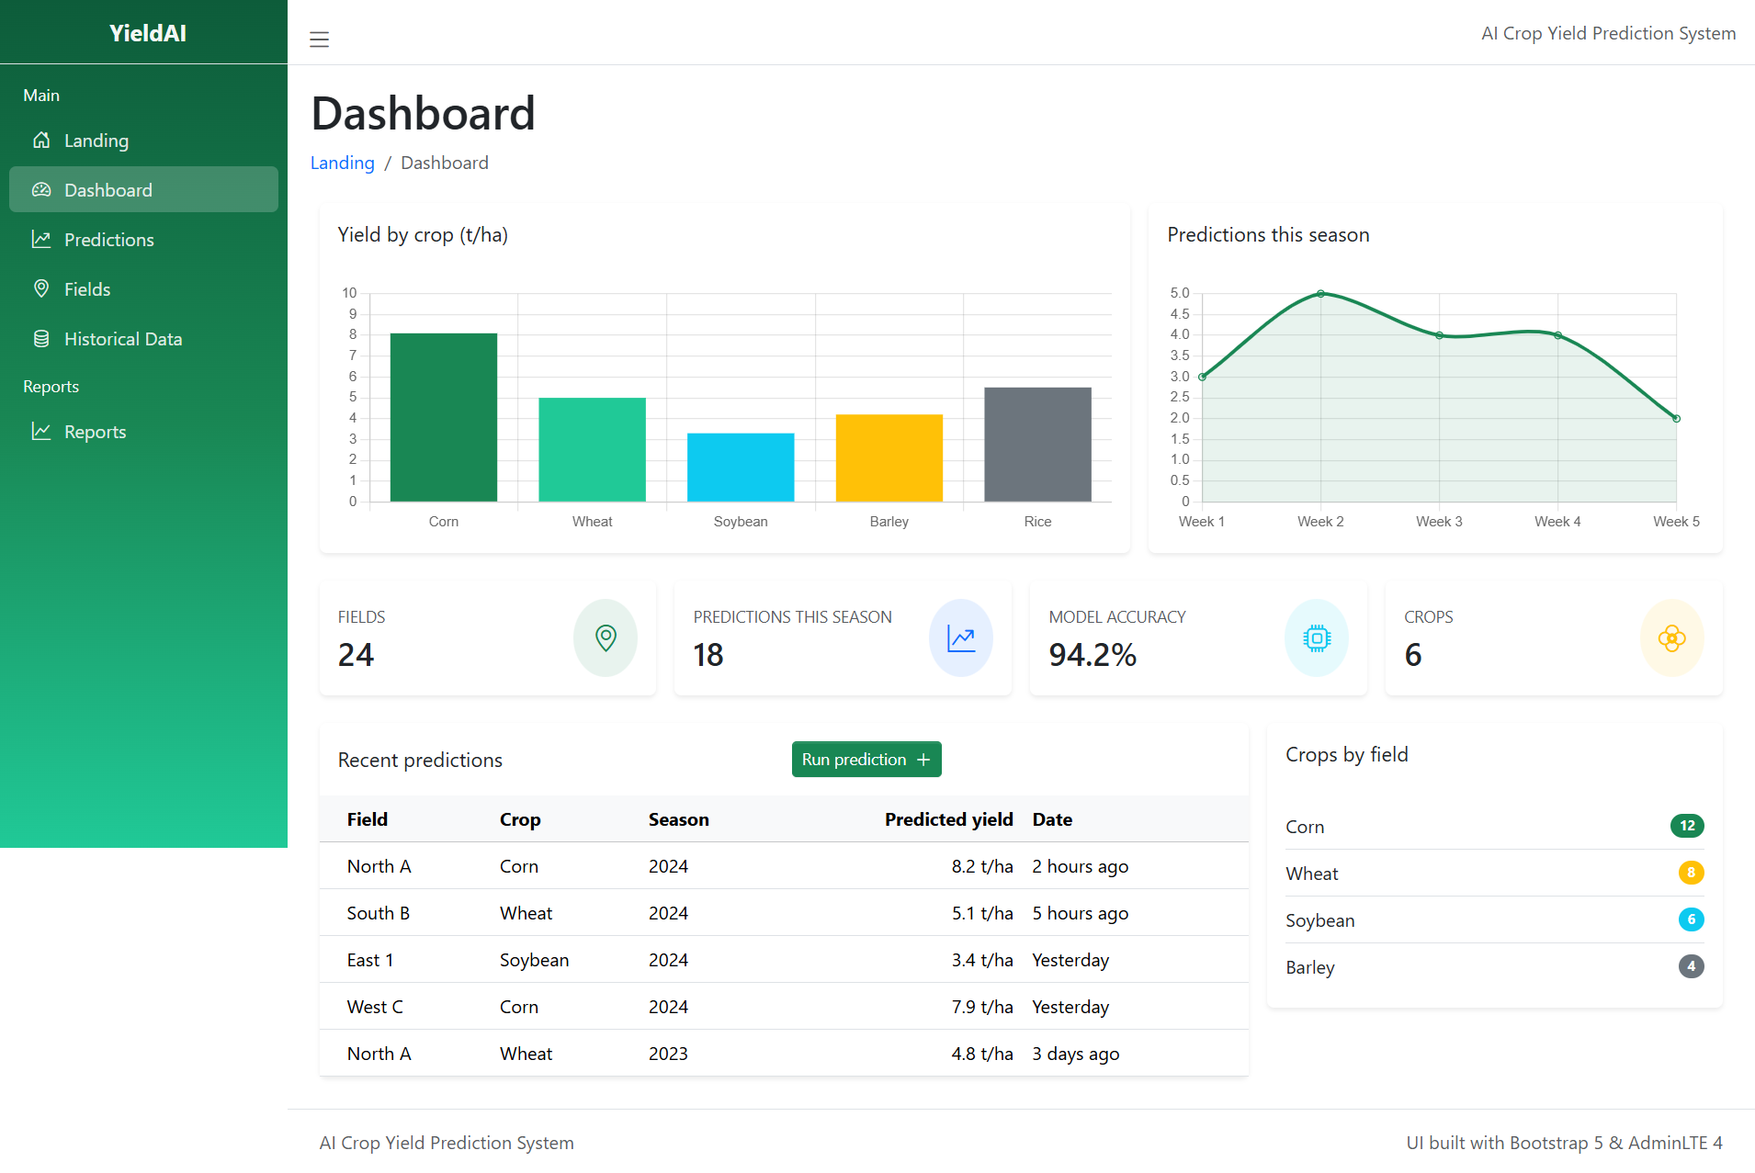Click the Landing house icon in sidebar

click(41, 141)
